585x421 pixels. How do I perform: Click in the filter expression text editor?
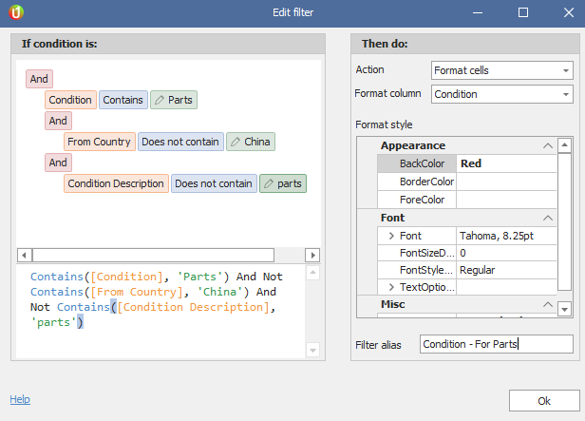tap(160, 312)
